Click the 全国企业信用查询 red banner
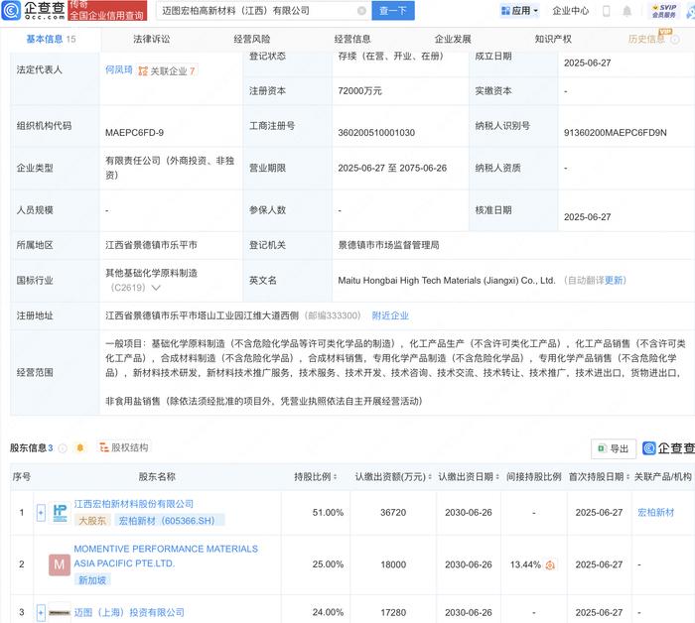Viewport: 695px width, 623px height. point(107,11)
